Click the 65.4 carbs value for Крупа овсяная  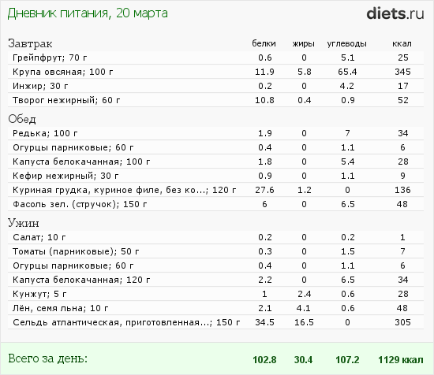pos(347,72)
